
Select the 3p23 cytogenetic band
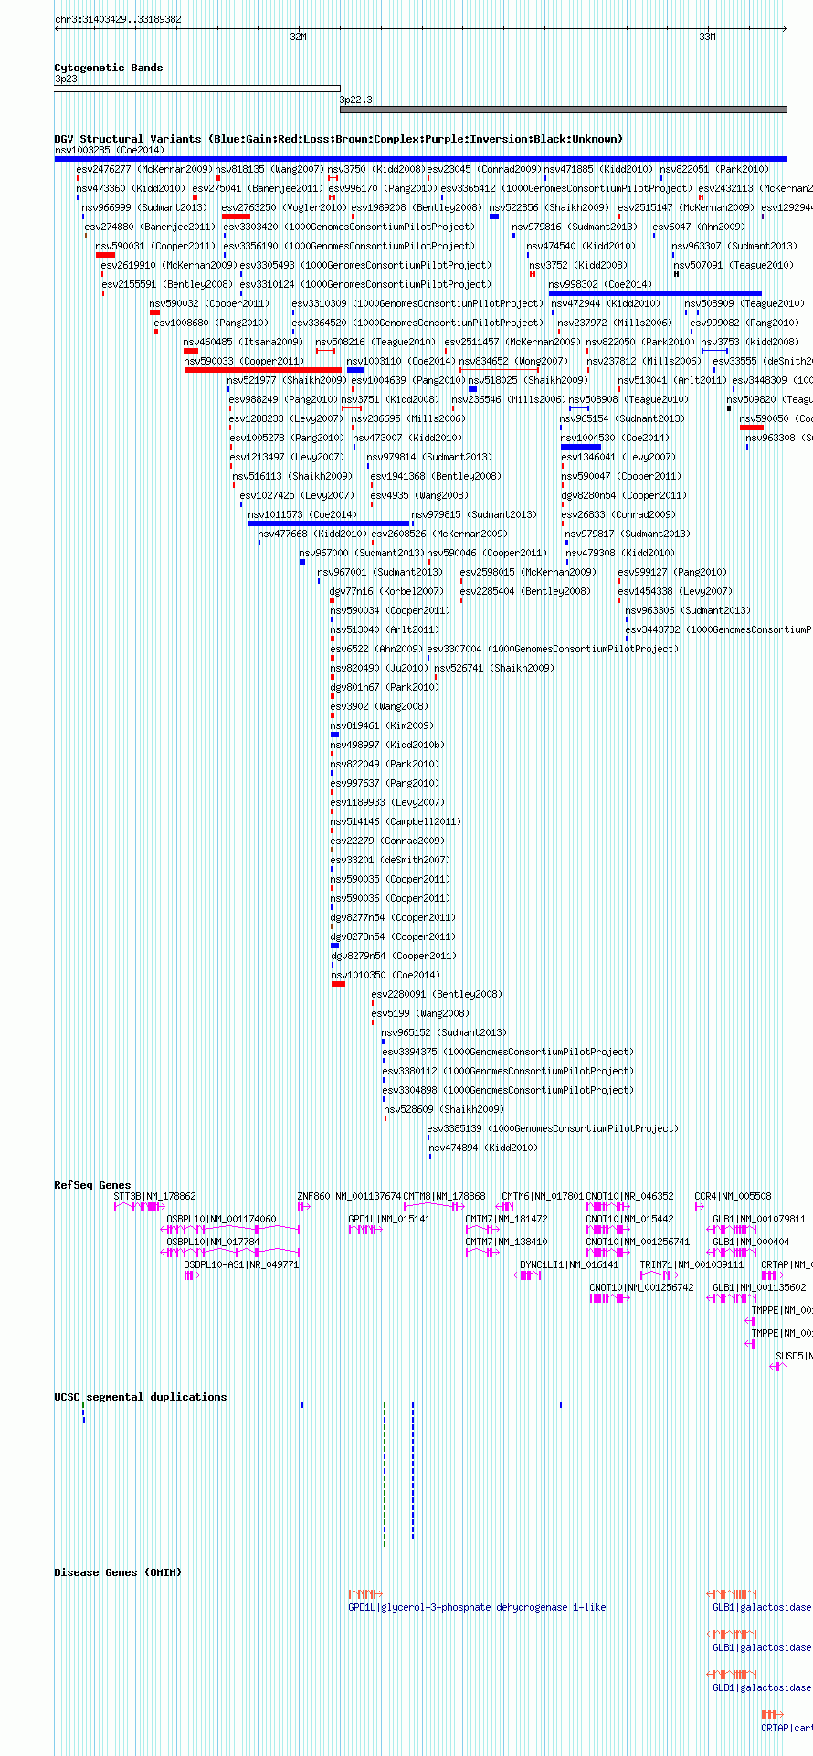tap(197, 89)
